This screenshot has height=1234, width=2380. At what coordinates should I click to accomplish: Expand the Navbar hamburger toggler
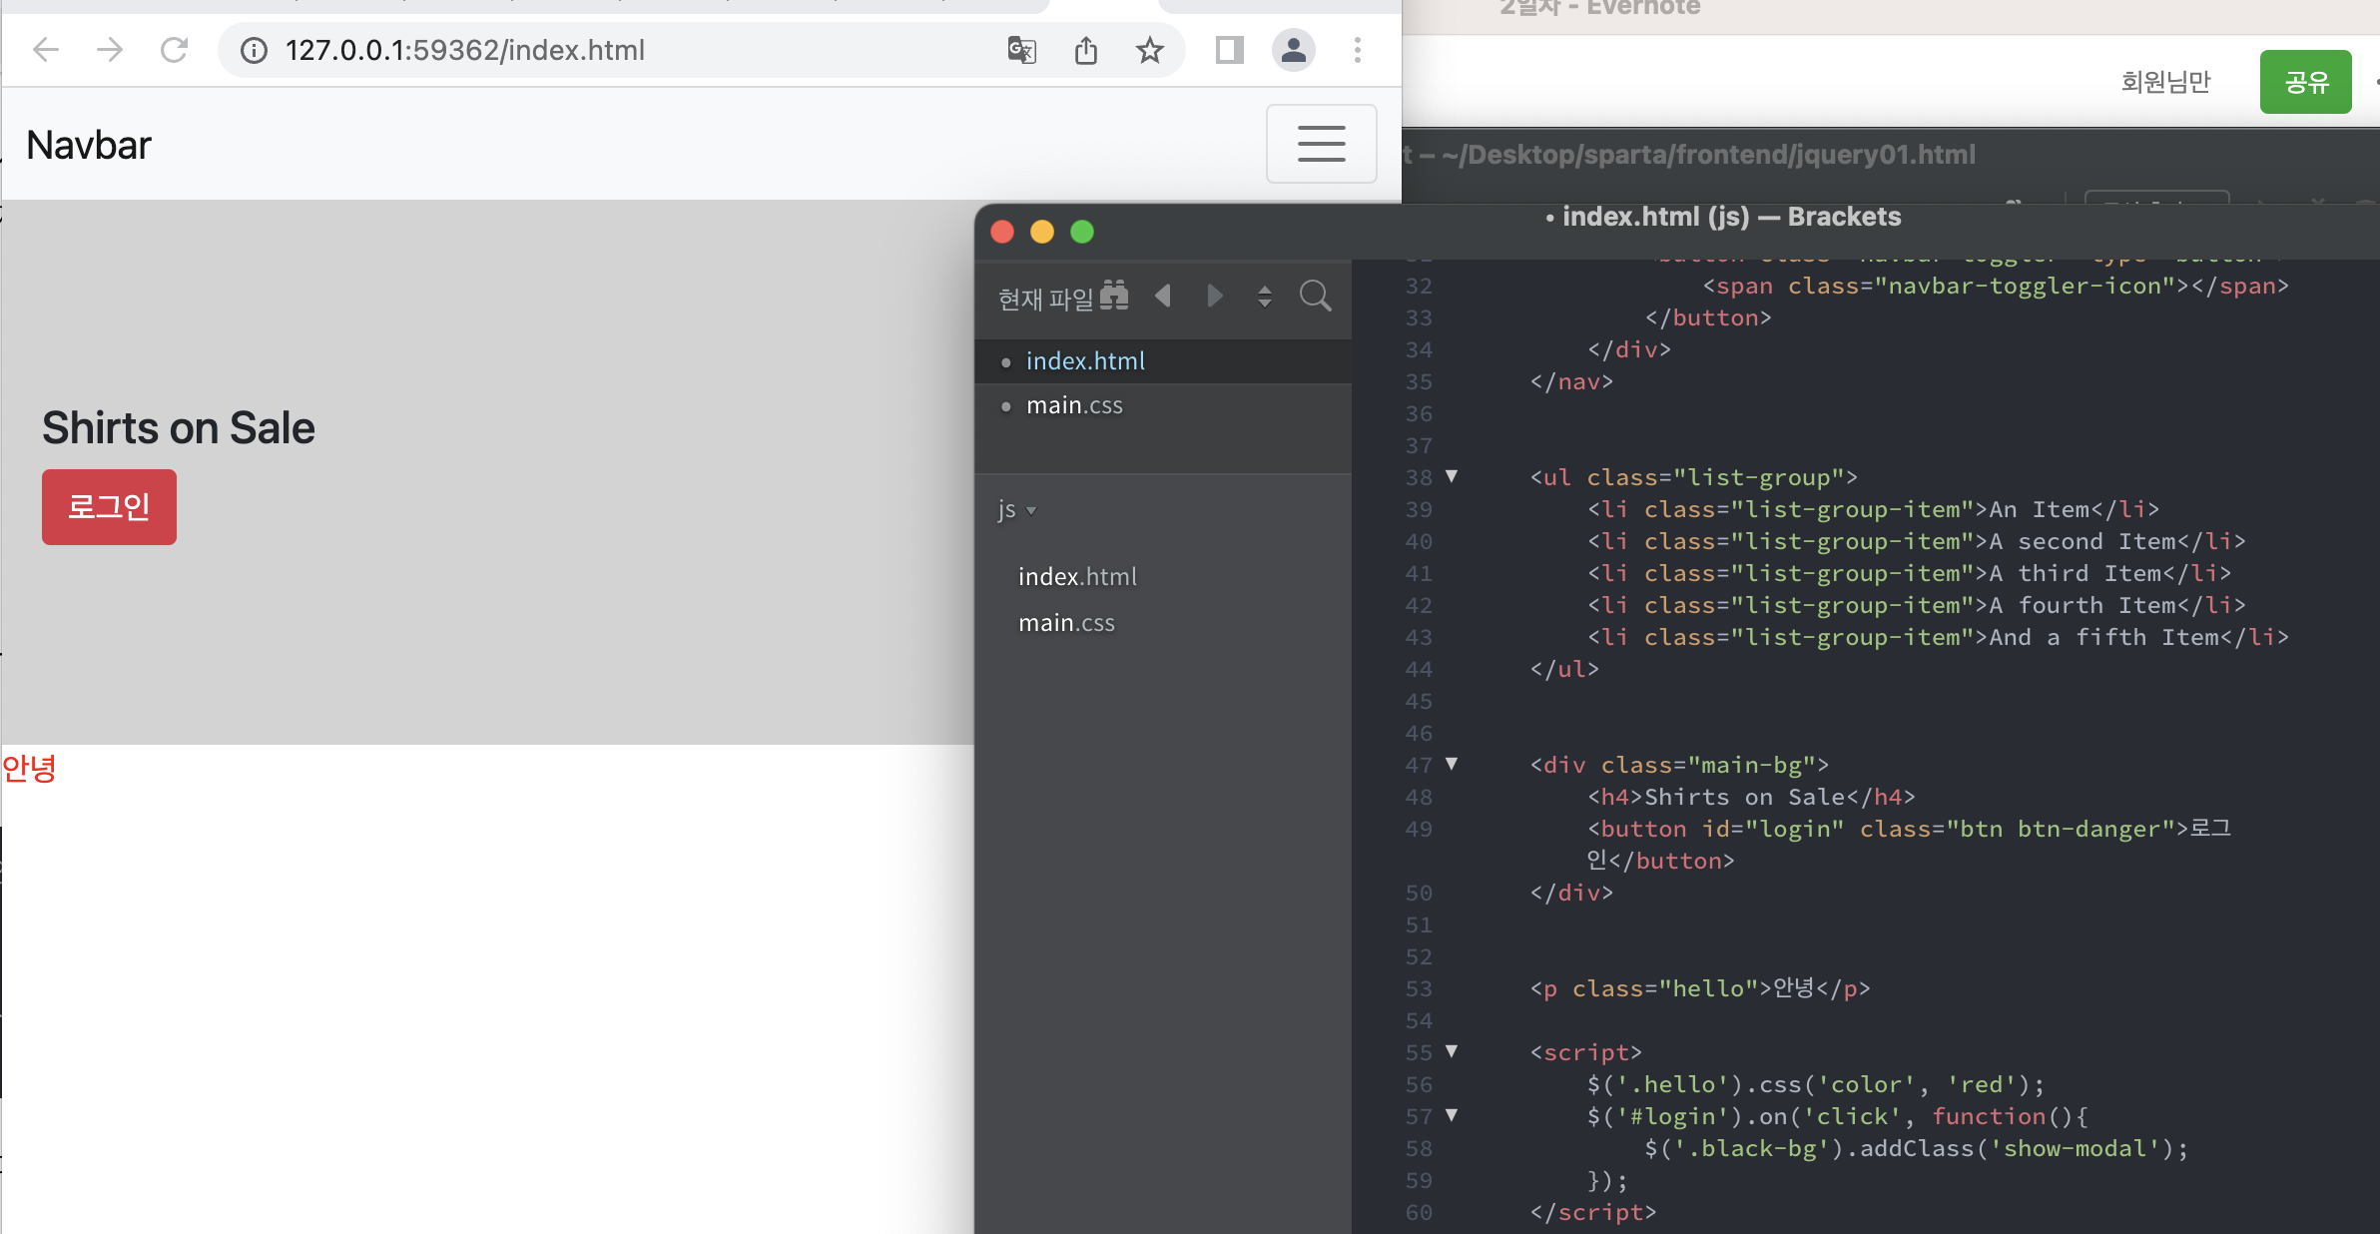1322,144
